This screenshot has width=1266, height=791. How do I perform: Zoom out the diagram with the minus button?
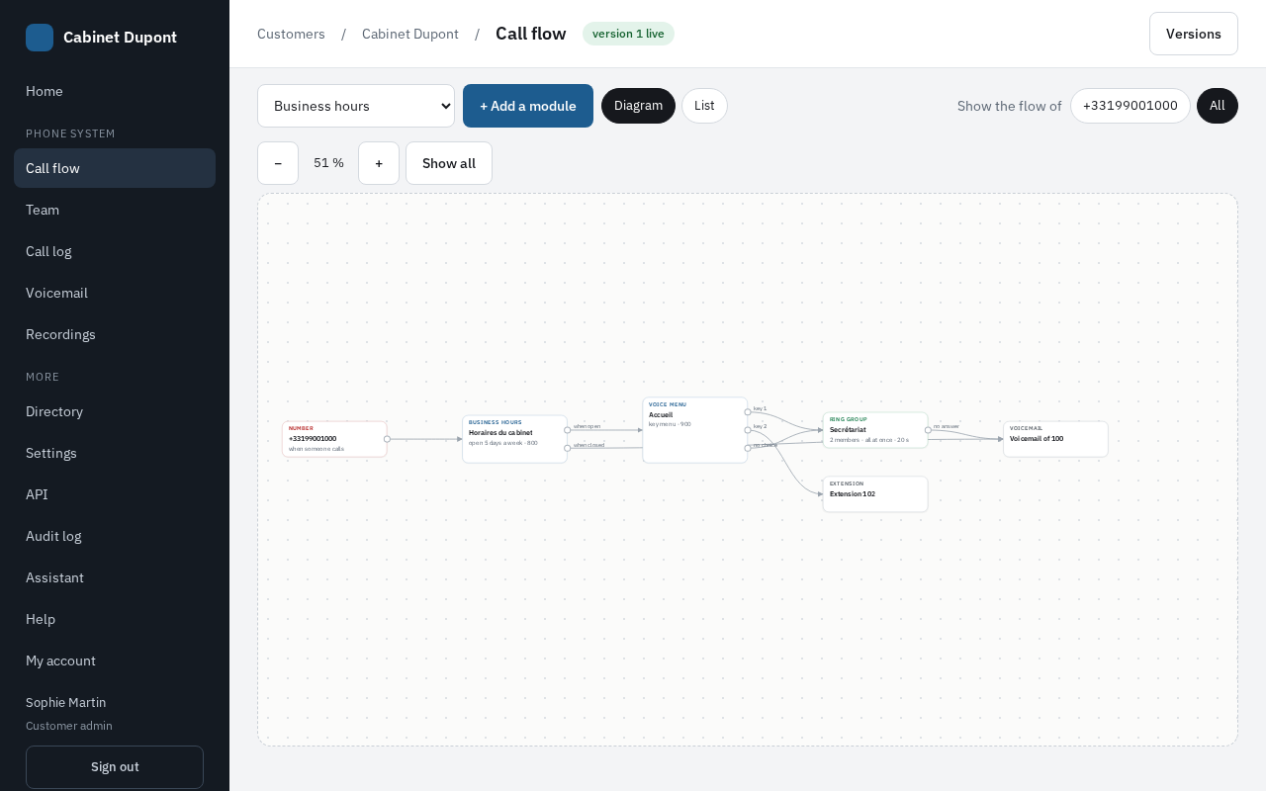(278, 163)
